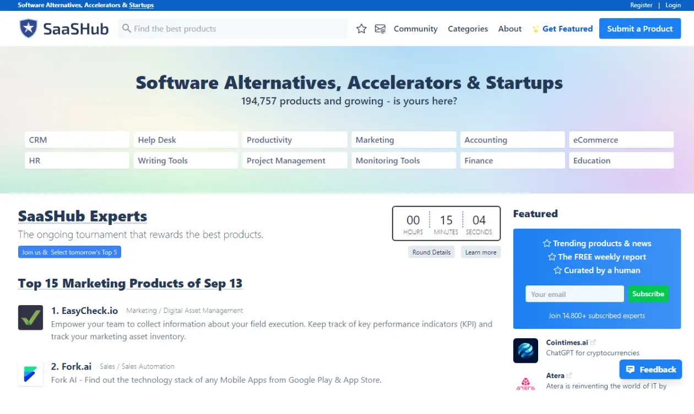Click the tournament countdown timer box
694x414 pixels.
pos(446,224)
